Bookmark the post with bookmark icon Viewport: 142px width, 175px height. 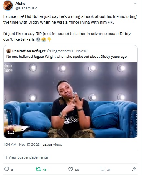tap(102, 169)
